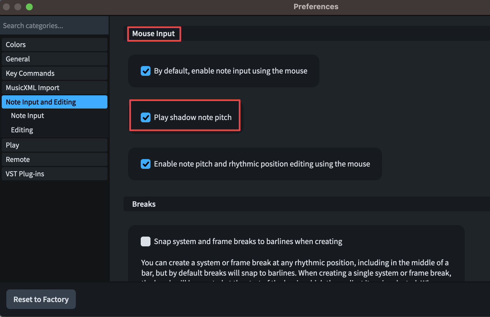Viewport: 490px width, 317px height.
Task: Click the Search categories field
Action: (x=54, y=26)
